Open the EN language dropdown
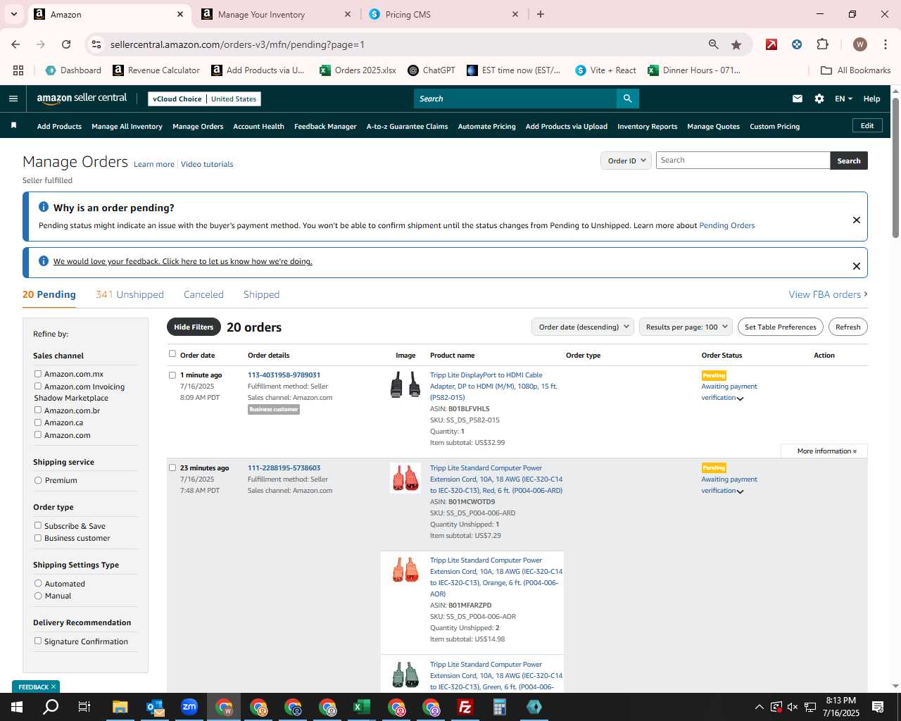901x721 pixels. pyautogui.click(x=843, y=99)
